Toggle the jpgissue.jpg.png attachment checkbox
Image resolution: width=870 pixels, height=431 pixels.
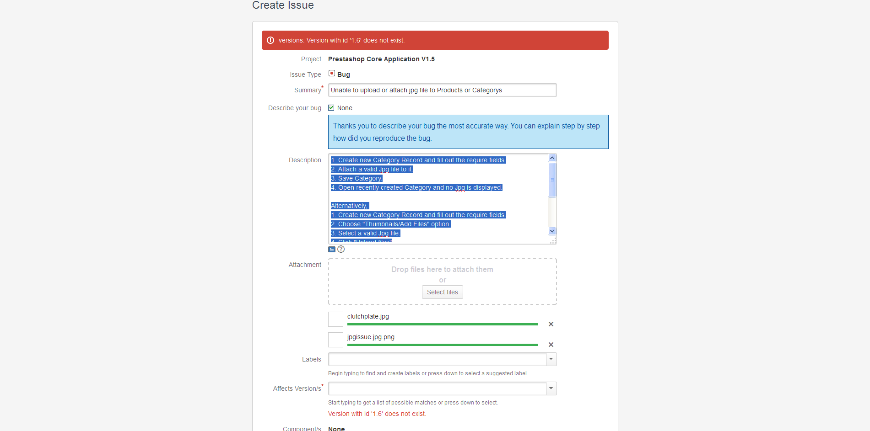(335, 340)
